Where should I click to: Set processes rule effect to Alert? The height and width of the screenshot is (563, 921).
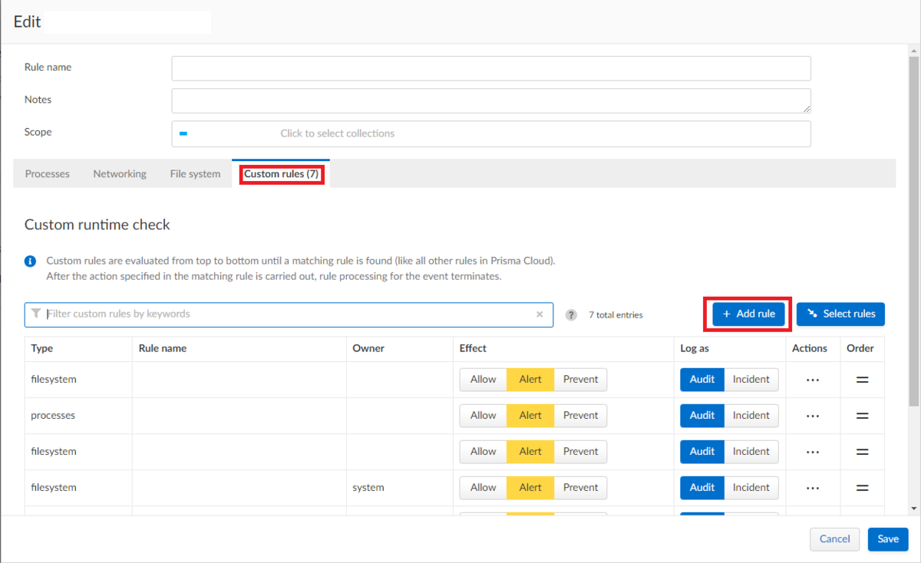(530, 416)
